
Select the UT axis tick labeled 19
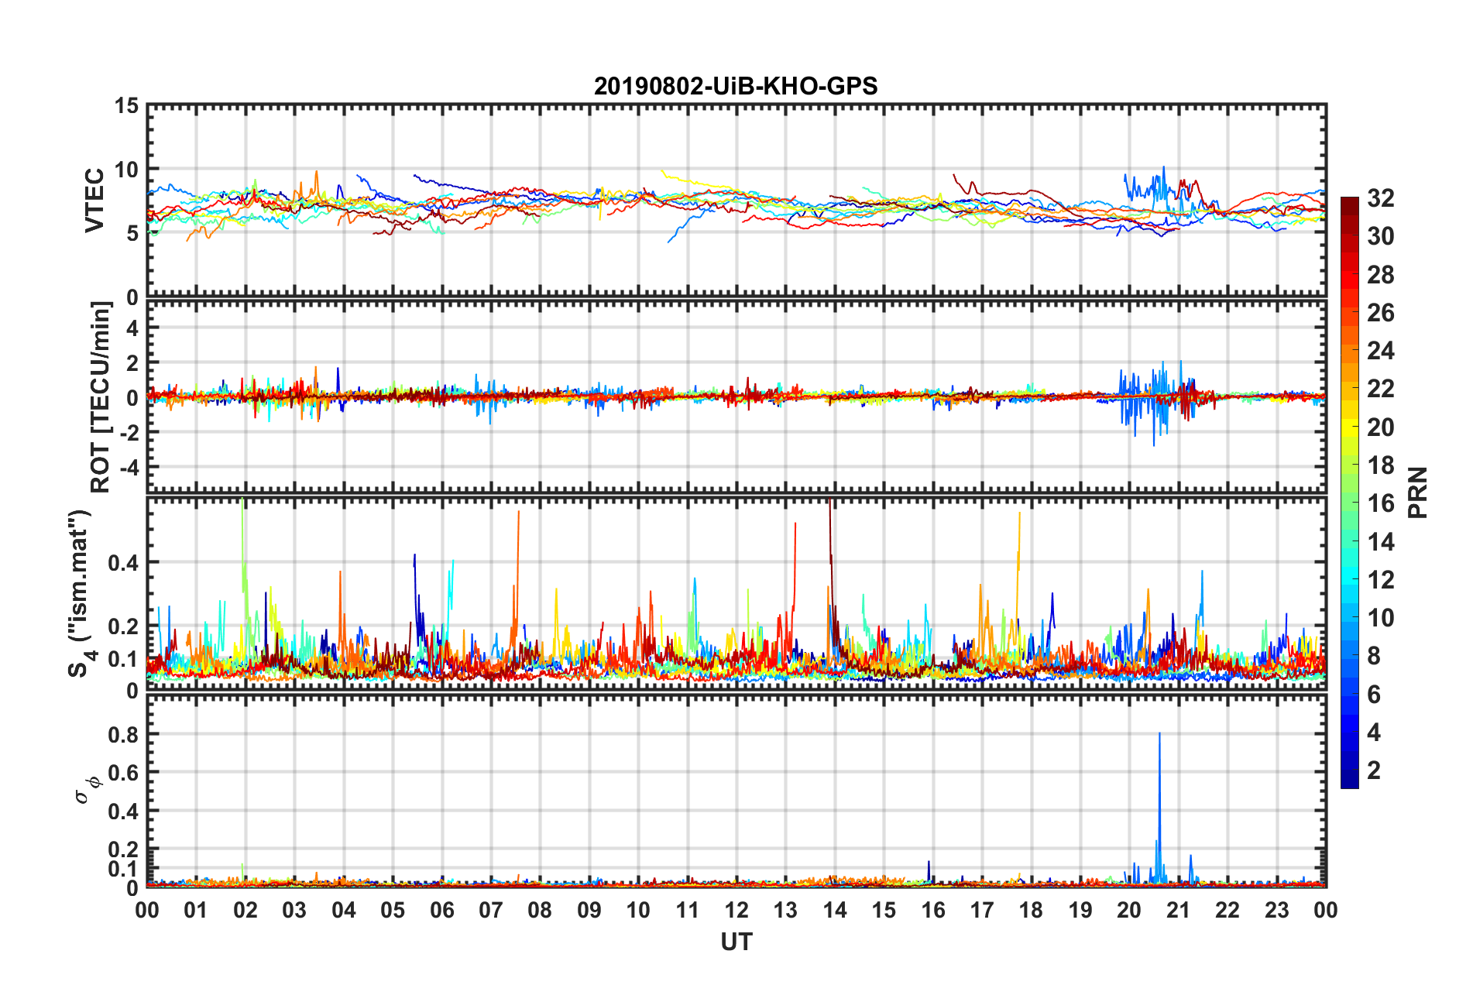[1080, 910]
